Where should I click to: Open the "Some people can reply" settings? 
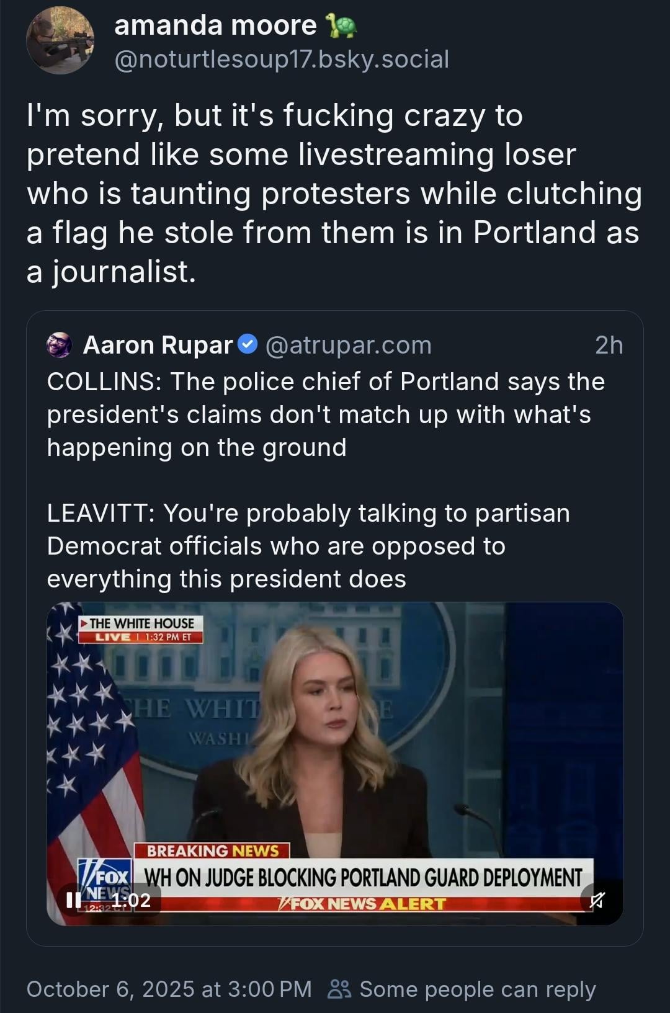[477, 989]
